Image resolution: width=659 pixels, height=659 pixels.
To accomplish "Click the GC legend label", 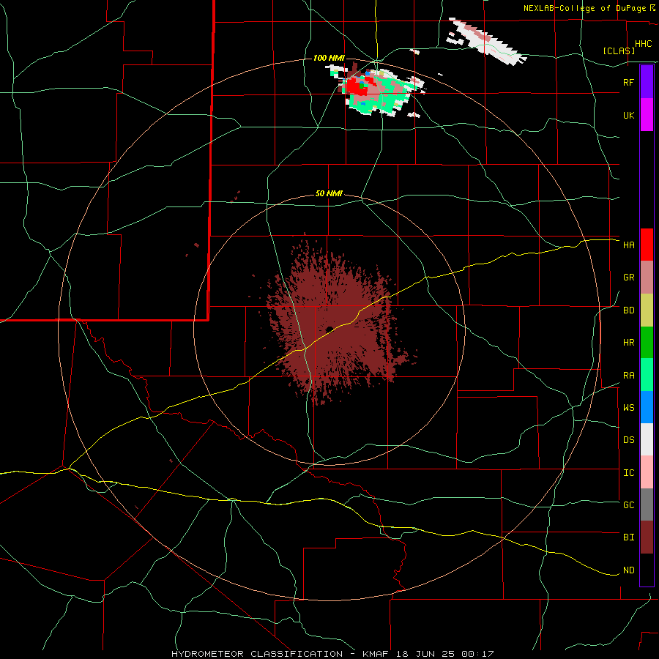I will point(628,505).
